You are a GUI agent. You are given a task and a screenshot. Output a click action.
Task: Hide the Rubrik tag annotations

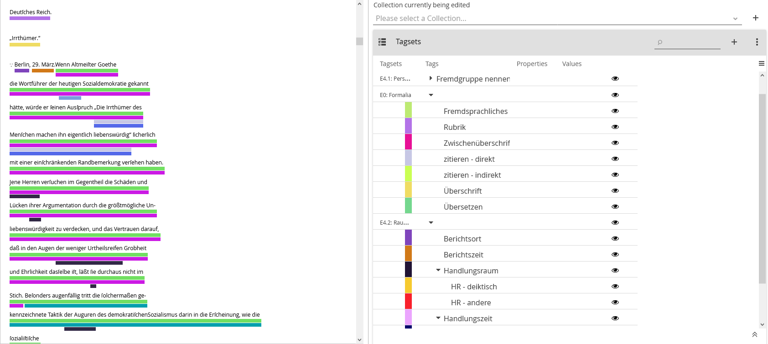(615, 127)
